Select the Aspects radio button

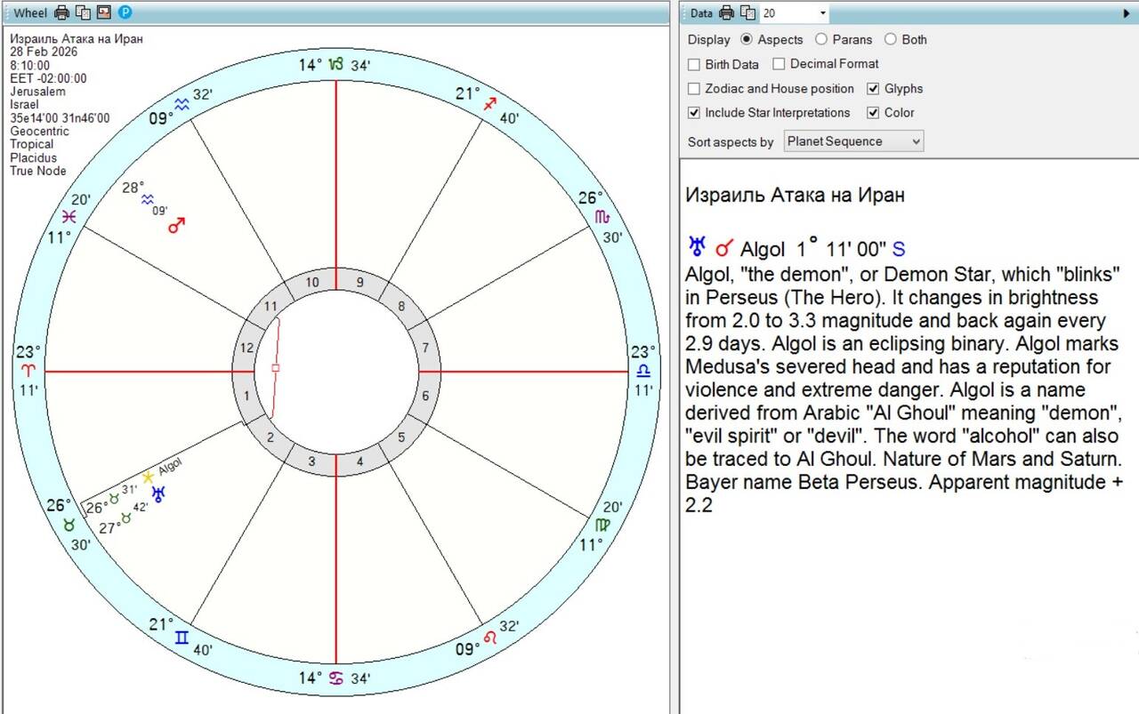(x=747, y=39)
